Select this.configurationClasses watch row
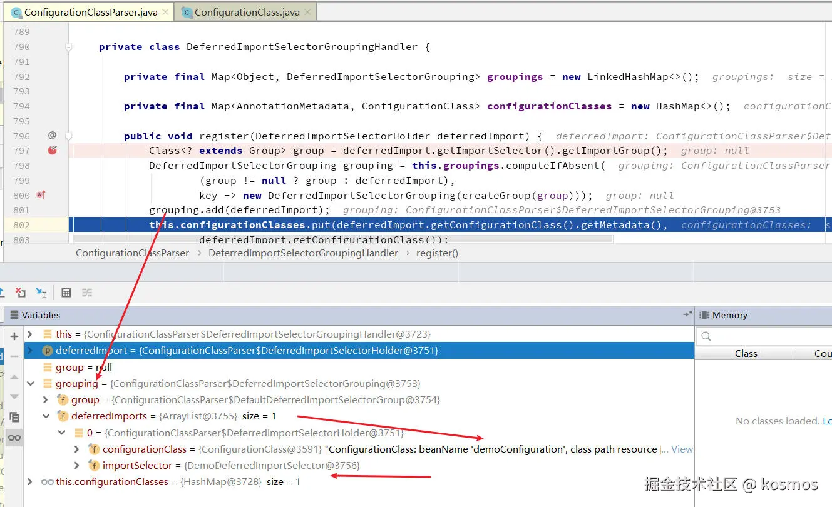832x507 pixels. [x=359, y=482]
